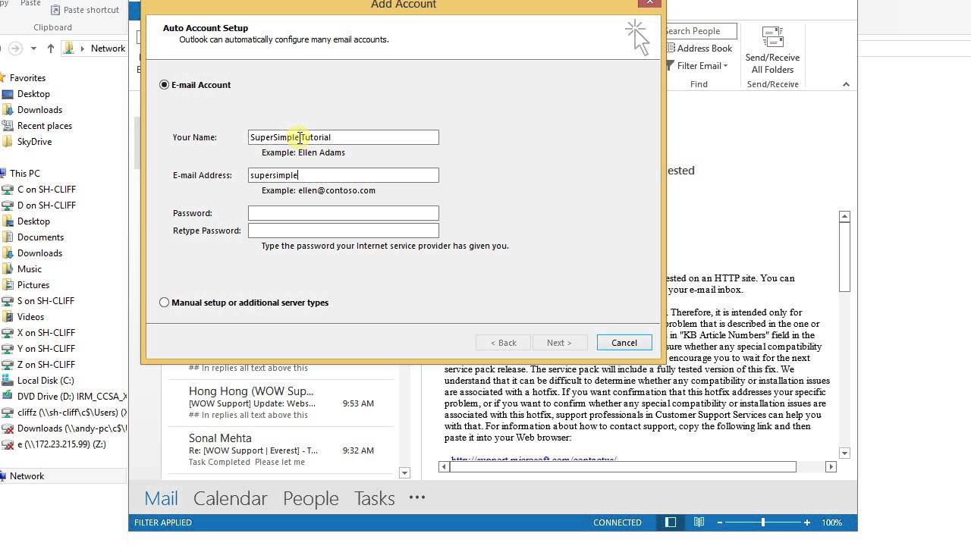The height and width of the screenshot is (546, 971).
Task: Open more navigation options ellipsis
Action: (x=417, y=497)
